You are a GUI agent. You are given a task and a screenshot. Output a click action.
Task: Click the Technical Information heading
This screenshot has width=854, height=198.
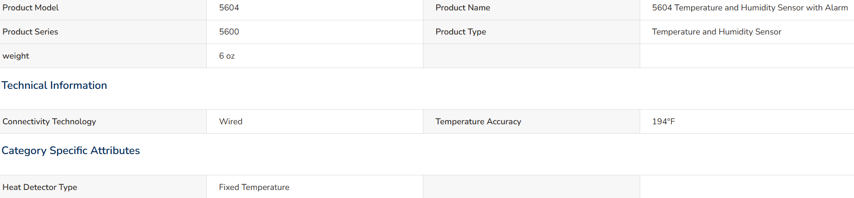click(x=54, y=85)
